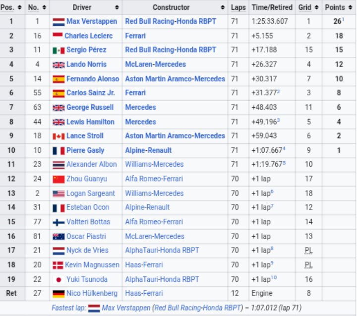This screenshot has height=316, width=357.
Task: Click the Time/Retired column header
Action: [x=272, y=7]
